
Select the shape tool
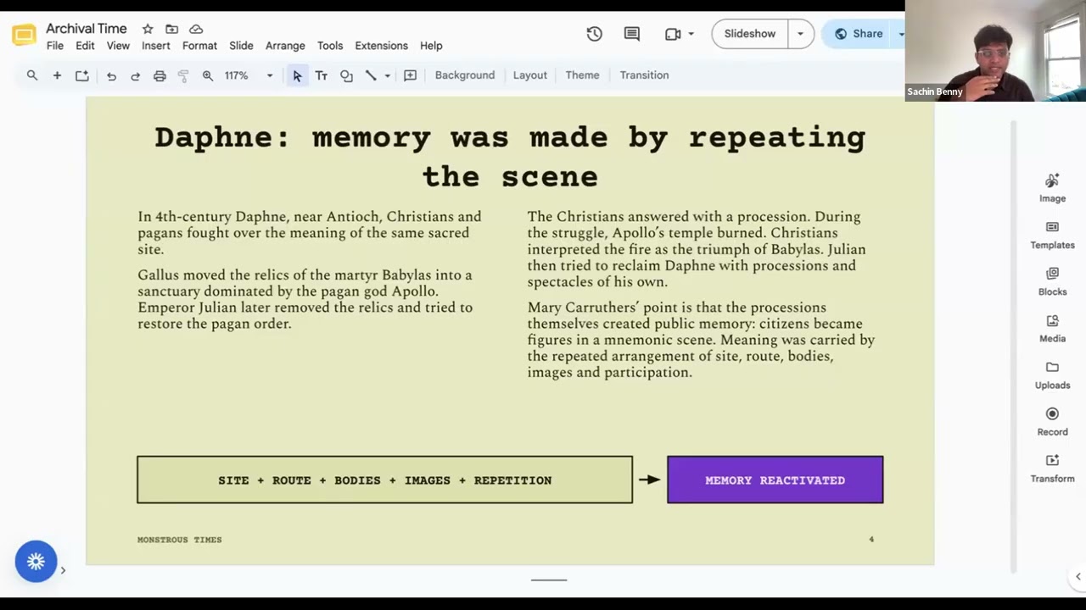(x=346, y=75)
